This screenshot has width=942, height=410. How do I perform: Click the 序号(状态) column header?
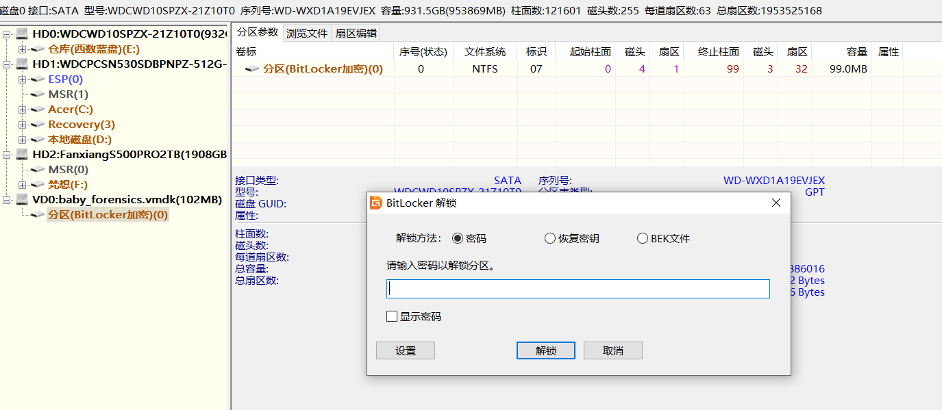(x=423, y=51)
